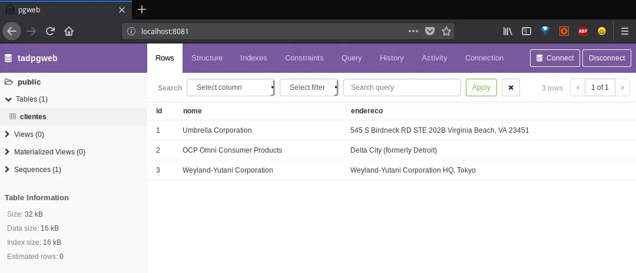Open the Adblock Plus ABP icon

(x=583, y=31)
